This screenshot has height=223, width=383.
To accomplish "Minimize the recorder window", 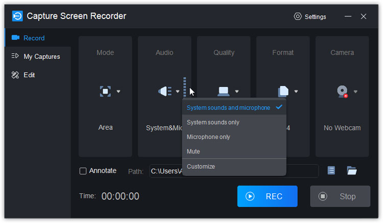I will (348, 16).
